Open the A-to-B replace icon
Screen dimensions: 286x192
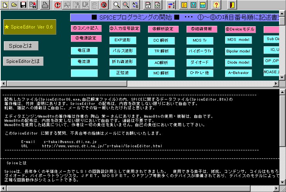135,5
